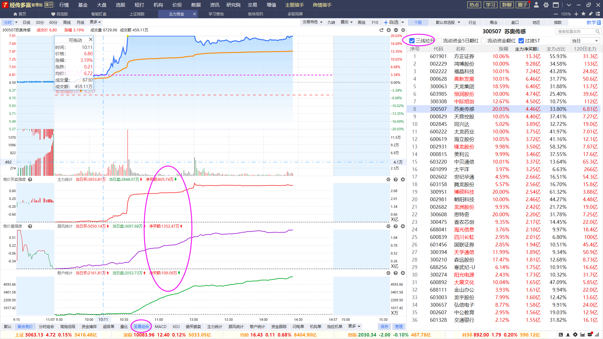This screenshot has width=603, height=339.
Task: Select the 概念 tab in right panel
Action: [494, 23]
